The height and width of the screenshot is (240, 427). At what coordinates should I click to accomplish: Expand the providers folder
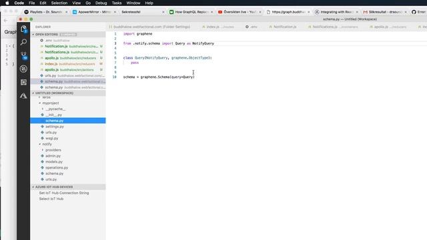43,150
